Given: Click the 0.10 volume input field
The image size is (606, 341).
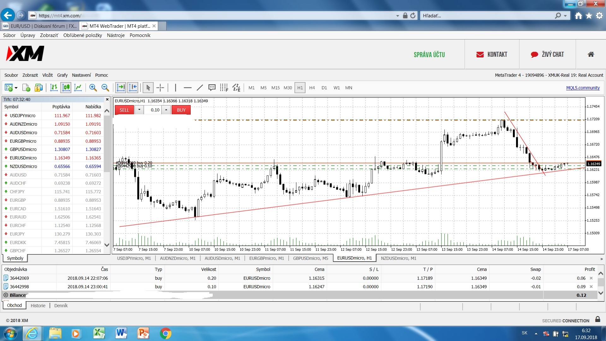Looking at the screenshot, I should (x=153, y=110).
